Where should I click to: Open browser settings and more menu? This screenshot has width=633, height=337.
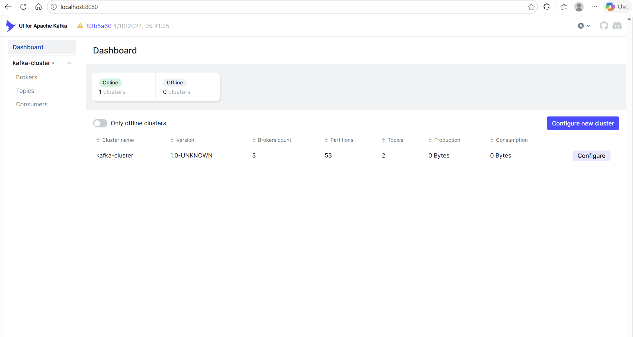click(x=594, y=7)
